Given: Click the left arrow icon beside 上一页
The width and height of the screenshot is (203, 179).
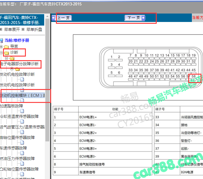Looking at the screenshot, I should (54, 18).
